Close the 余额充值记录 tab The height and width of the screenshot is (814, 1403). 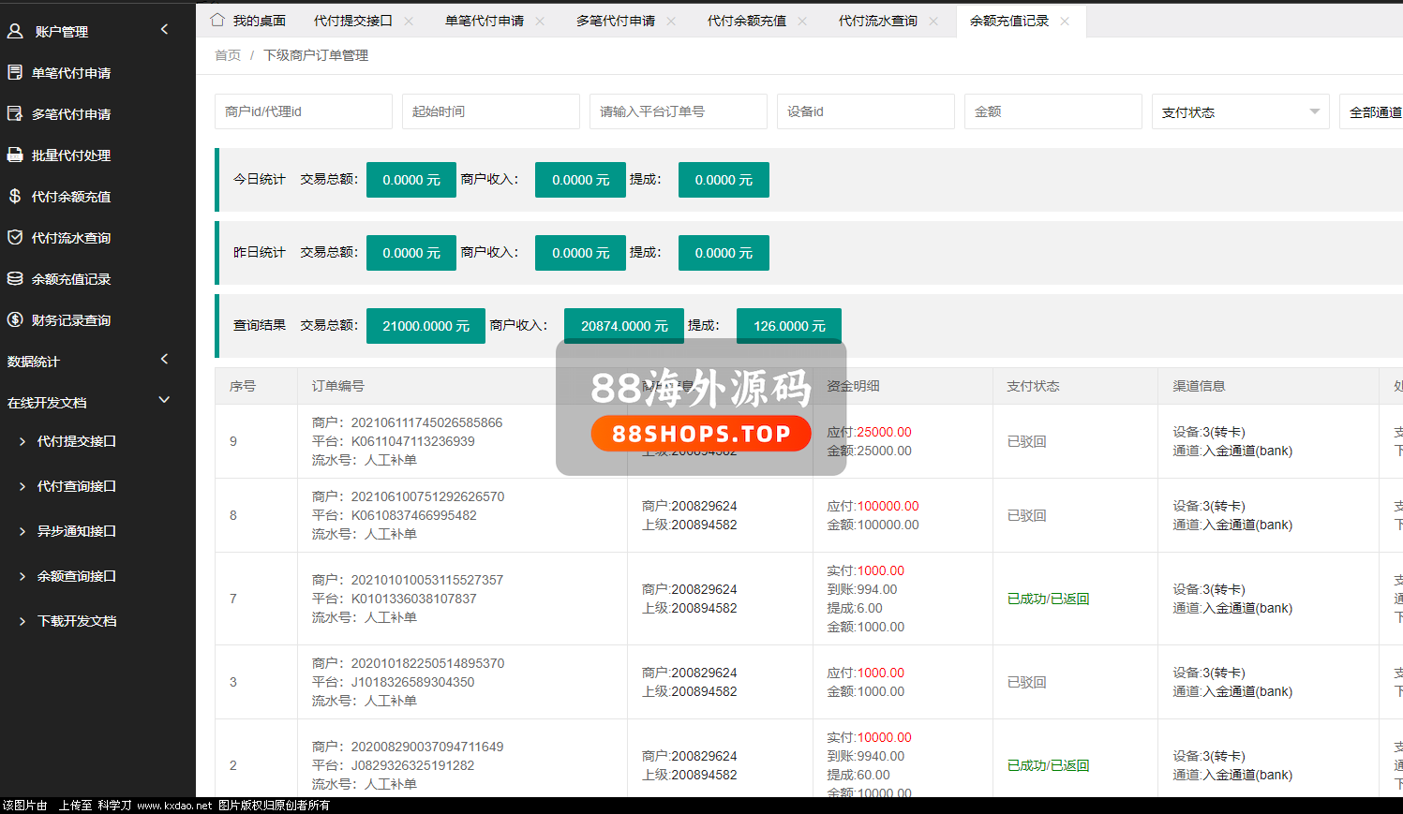pyautogui.click(x=1065, y=21)
